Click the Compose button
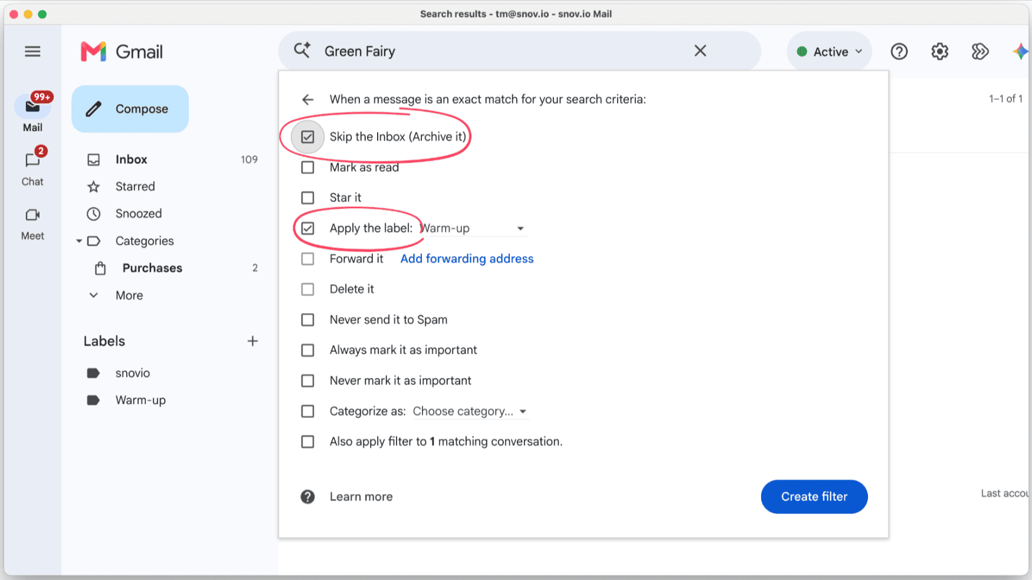This screenshot has width=1032, height=580. tap(130, 109)
